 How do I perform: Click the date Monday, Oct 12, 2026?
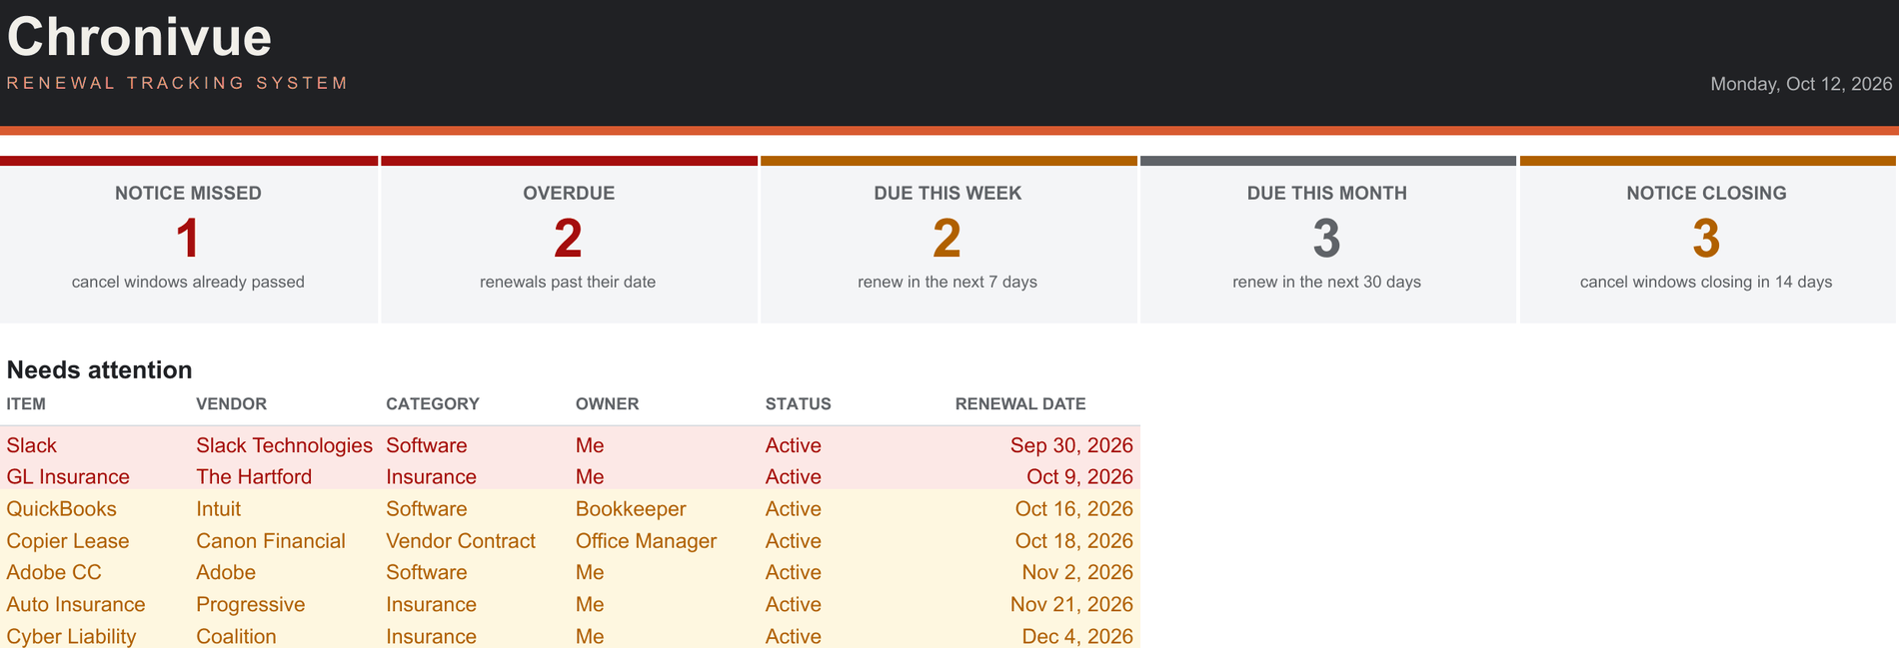click(1801, 84)
